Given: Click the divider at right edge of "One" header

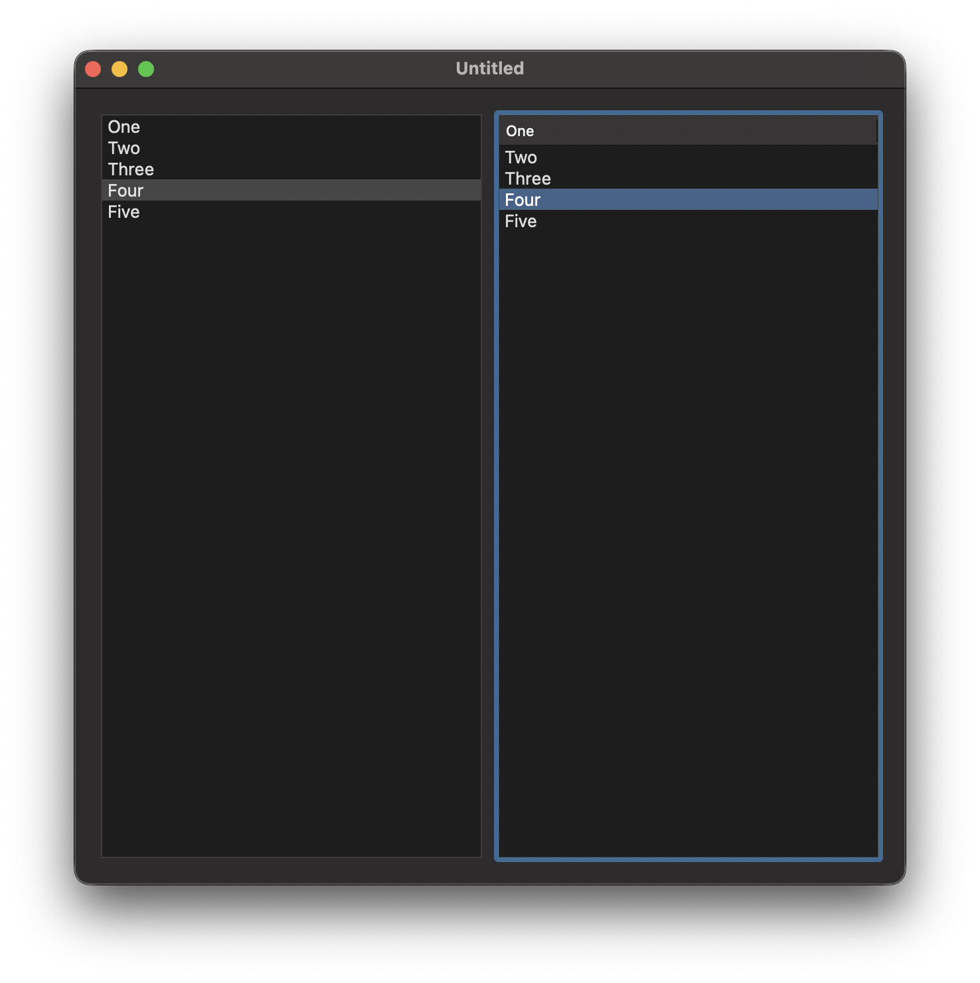Looking at the screenshot, I should pos(876,132).
